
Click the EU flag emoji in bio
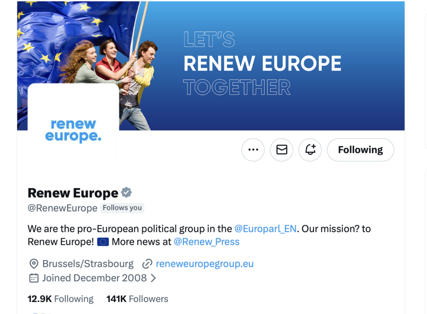[x=103, y=242]
